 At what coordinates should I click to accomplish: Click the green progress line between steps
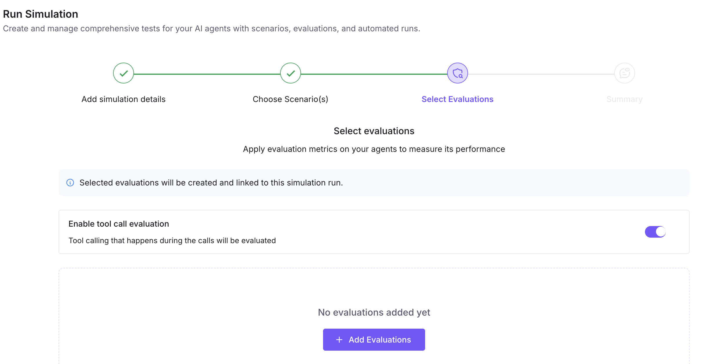[207, 73]
